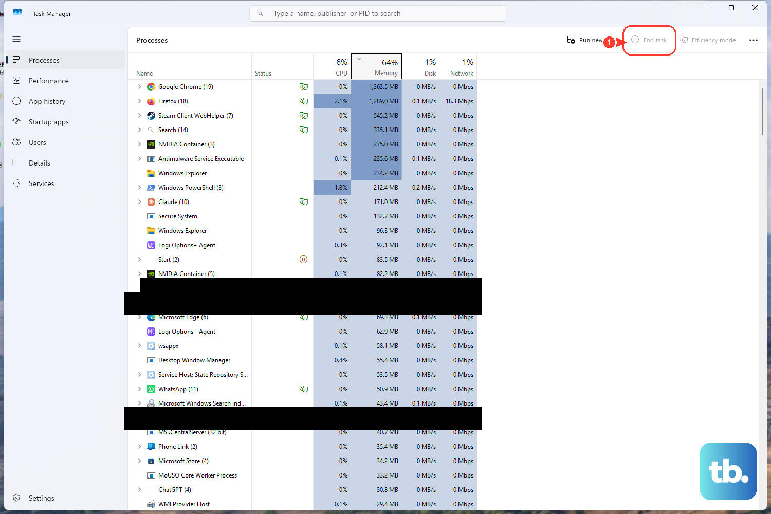Click the WhatsApp process icon
The width and height of the screenshot is (771, 514).
coord(151,389)
